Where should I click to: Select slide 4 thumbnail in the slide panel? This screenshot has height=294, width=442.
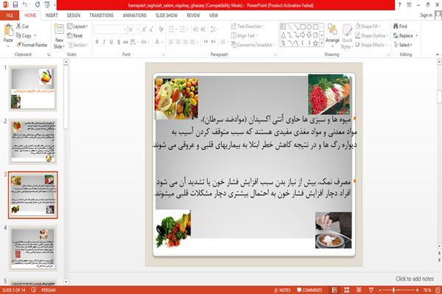tap(33, 248)
